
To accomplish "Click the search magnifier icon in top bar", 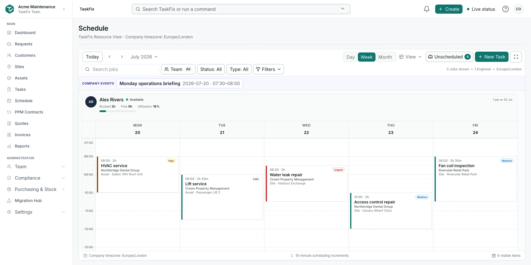I will (x=138, y=9).
